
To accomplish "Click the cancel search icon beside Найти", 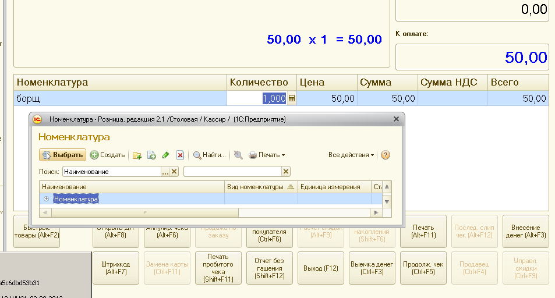I will [x=238, y=155].
